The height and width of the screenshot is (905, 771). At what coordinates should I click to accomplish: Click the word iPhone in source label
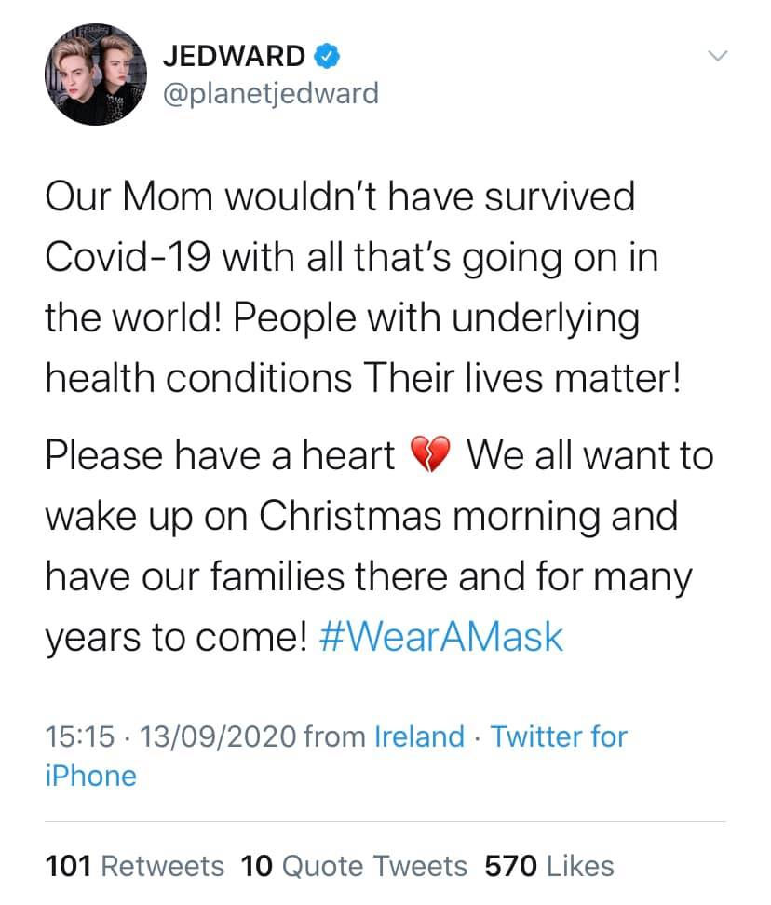point(91,776)
